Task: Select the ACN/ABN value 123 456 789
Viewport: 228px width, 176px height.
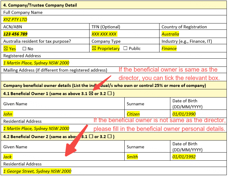Action: point(15,34)
